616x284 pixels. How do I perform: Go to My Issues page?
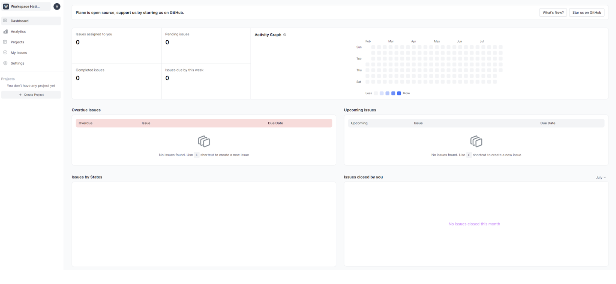(19, 53)
